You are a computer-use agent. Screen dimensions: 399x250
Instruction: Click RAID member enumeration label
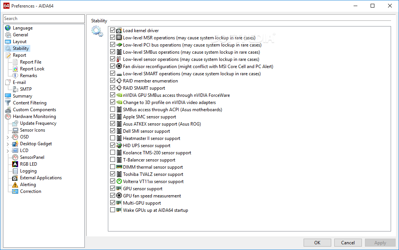[x=150, y=81]
